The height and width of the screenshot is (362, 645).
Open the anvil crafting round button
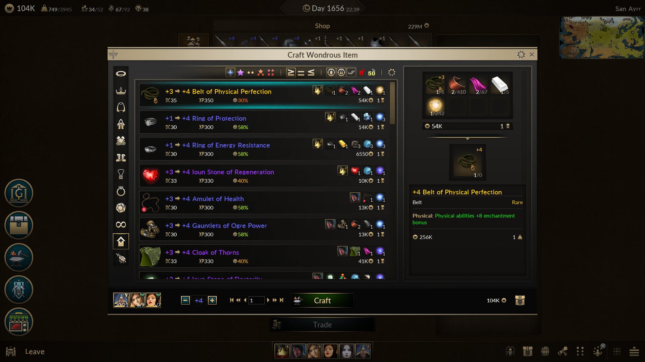pos(19,257)
